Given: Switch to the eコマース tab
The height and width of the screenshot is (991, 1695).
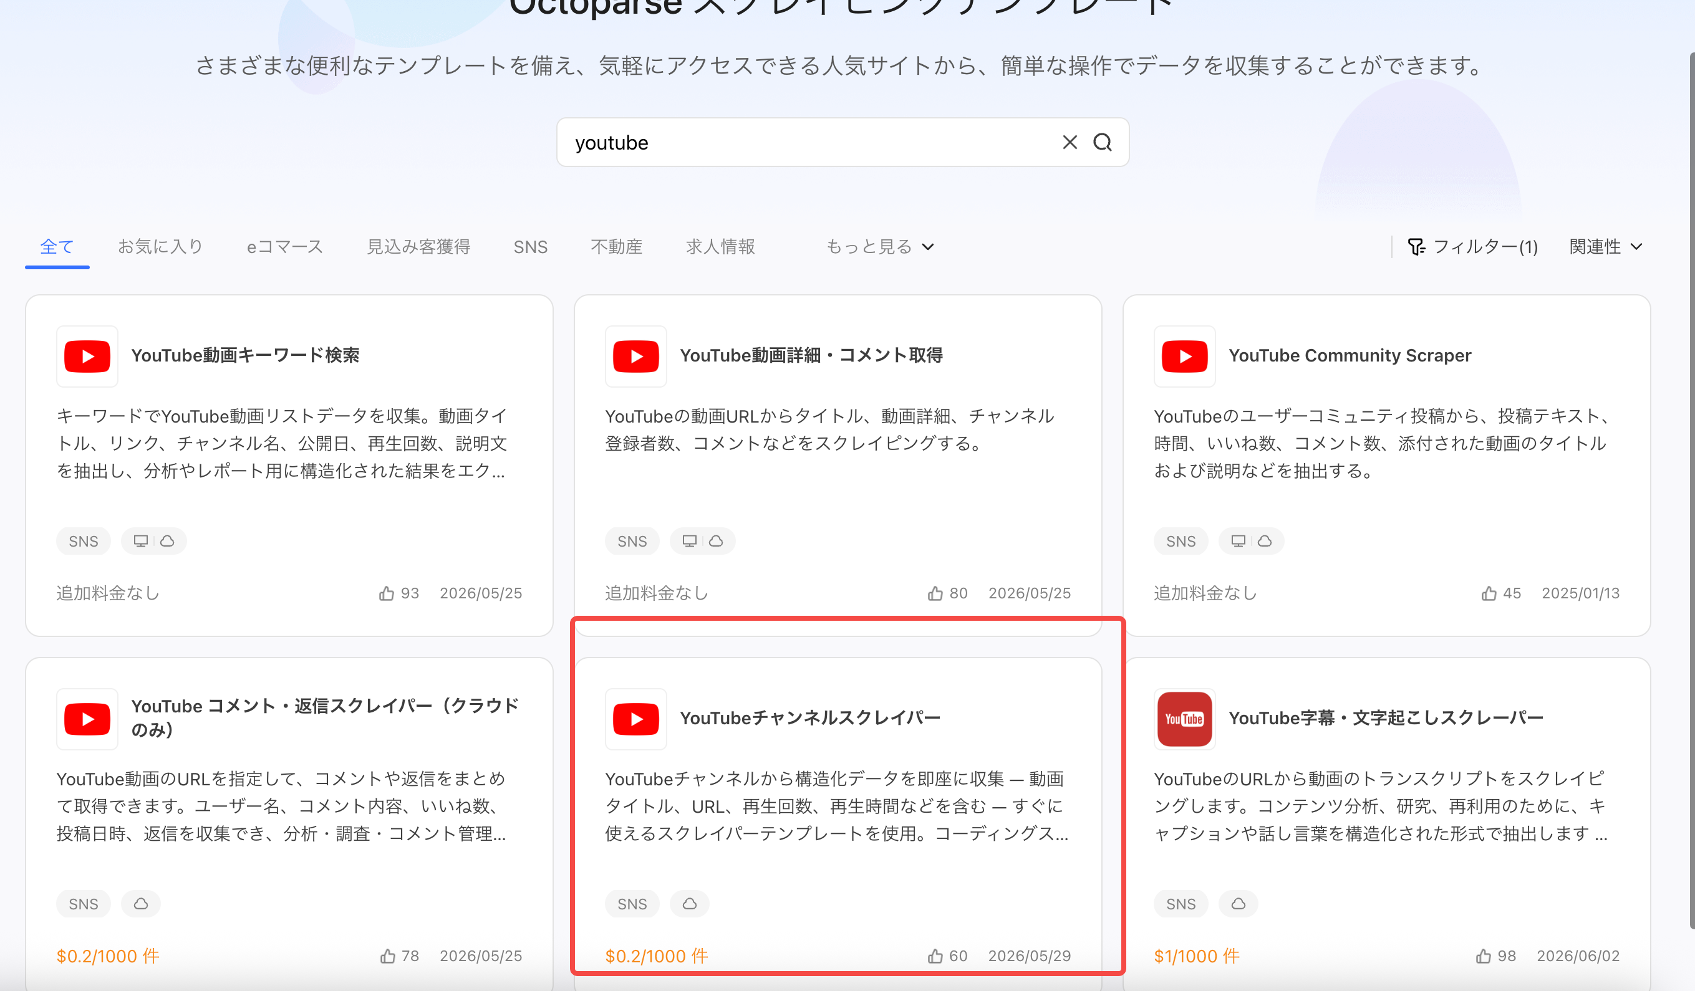Looking at the screenshot, I should coord(284,247).
